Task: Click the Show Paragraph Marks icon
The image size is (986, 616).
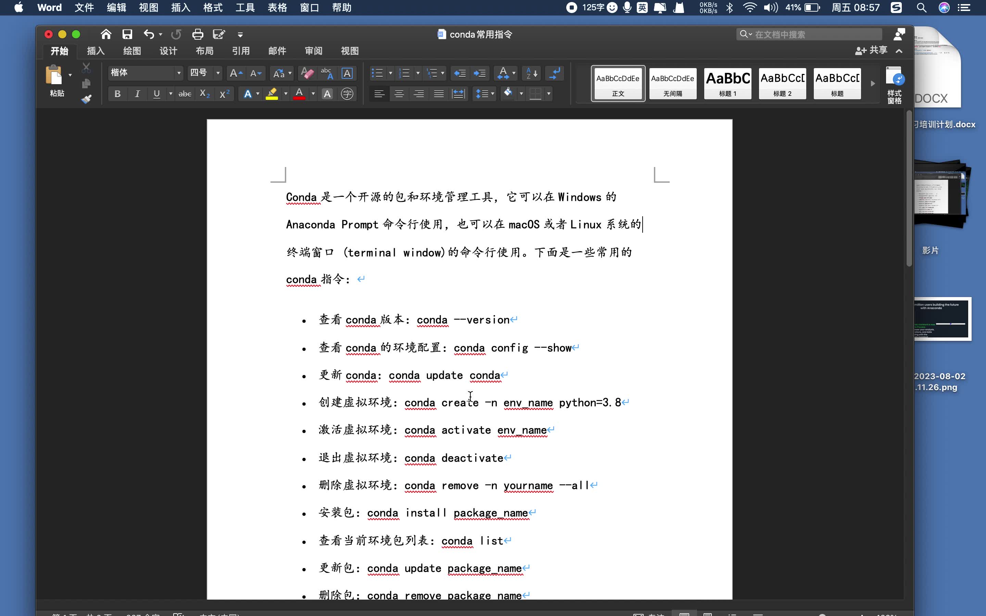Action: (x=555, y=73)
